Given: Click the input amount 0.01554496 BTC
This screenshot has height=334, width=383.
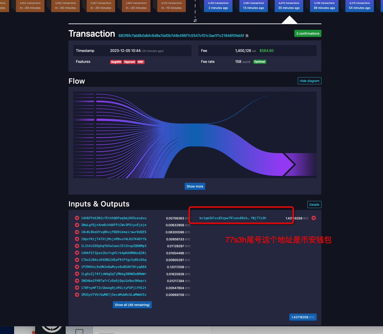Looking at the screenshot, I should click(x=178, y=253).
